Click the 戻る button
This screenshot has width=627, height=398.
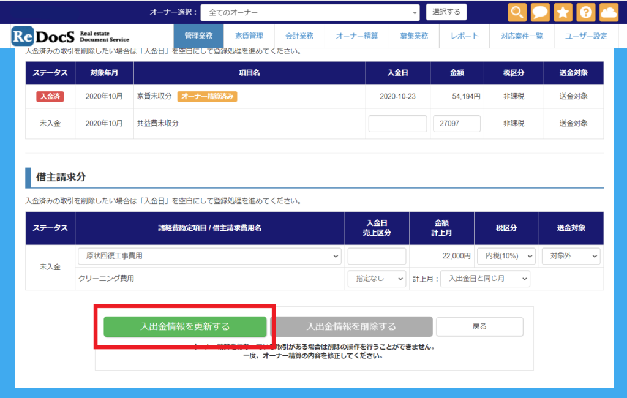point(479,326)
